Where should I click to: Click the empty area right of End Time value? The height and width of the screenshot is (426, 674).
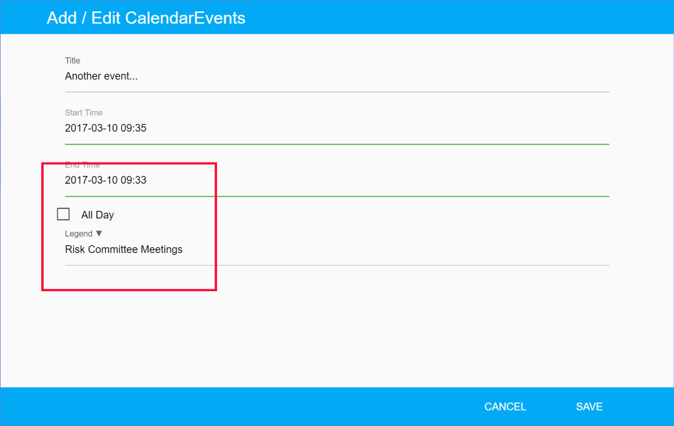pos(377,180)
